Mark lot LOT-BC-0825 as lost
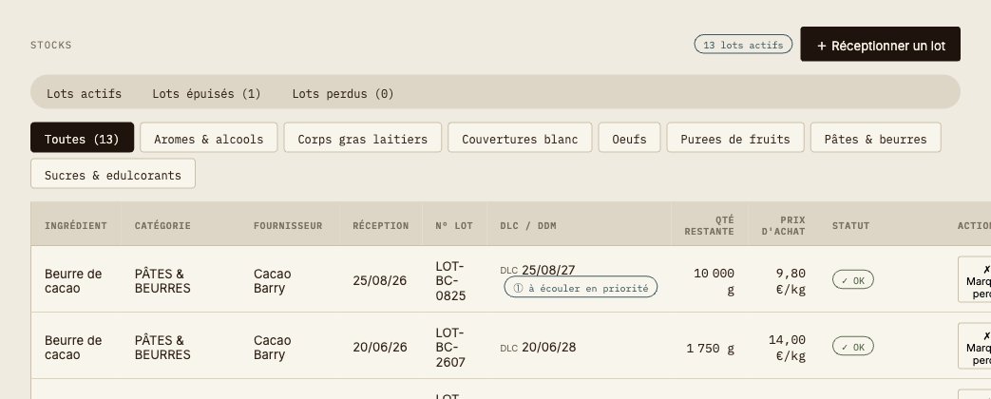The height and width of the screenshot is (399, 991). tap(974, 279)
